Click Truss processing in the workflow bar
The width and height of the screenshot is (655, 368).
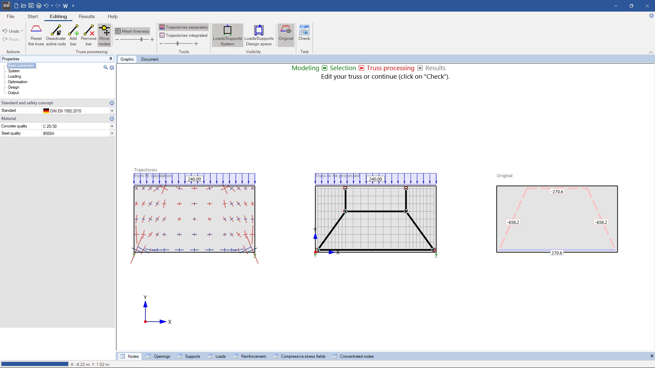tap(390, 68)
